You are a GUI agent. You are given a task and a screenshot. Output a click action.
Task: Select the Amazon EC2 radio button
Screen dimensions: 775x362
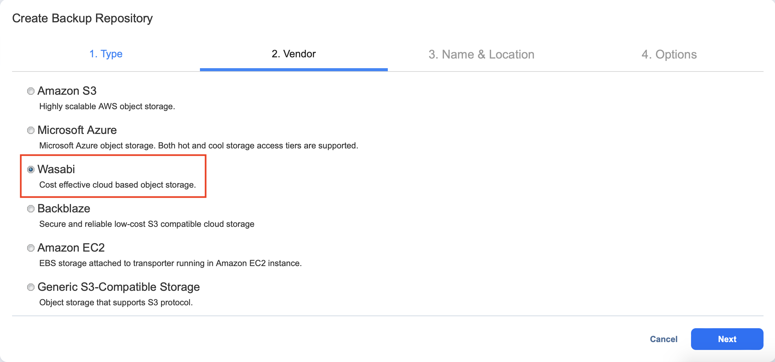coord(31,248)
